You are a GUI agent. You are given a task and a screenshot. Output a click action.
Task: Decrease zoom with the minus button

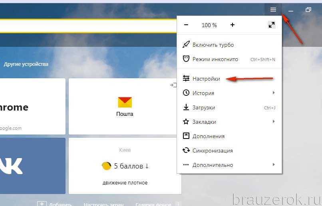pos(186,25)
